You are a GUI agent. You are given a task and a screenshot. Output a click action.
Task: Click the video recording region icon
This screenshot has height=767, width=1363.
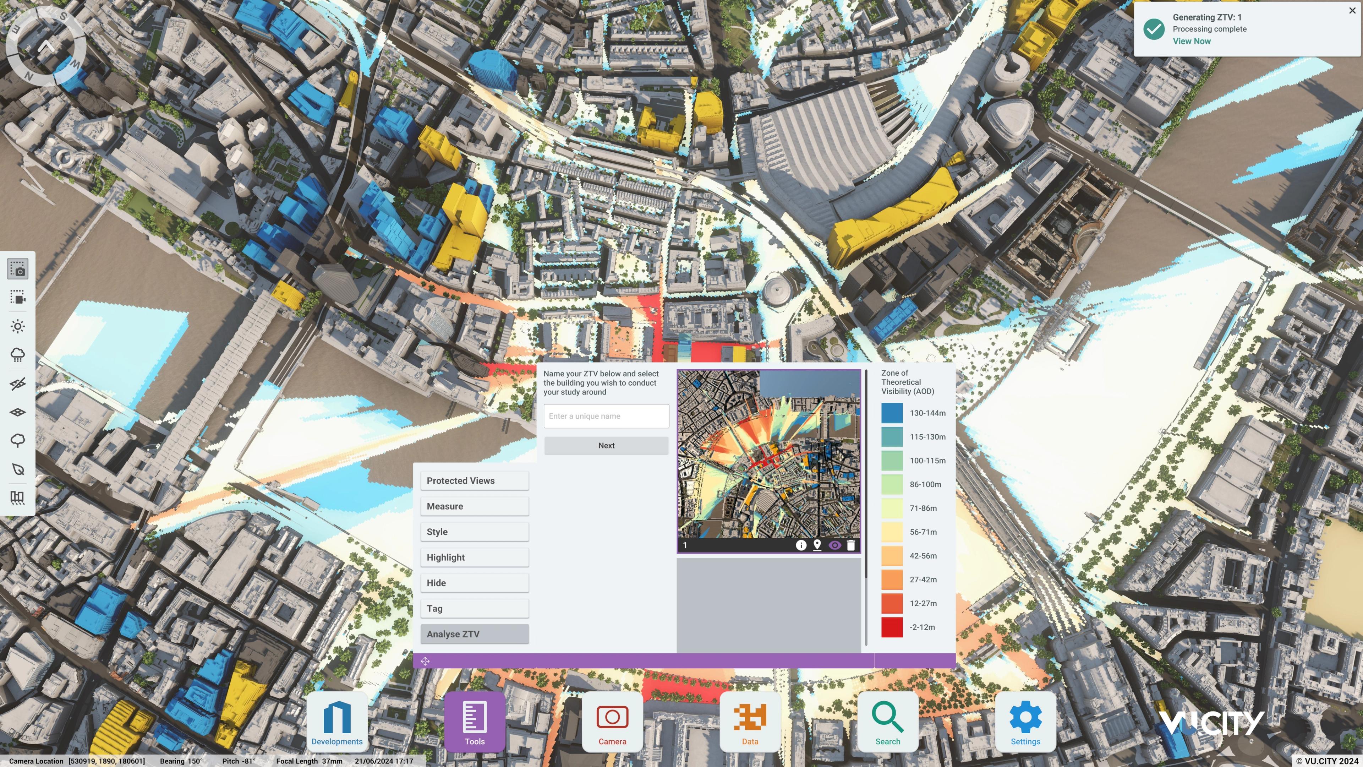tap(18, 298)
